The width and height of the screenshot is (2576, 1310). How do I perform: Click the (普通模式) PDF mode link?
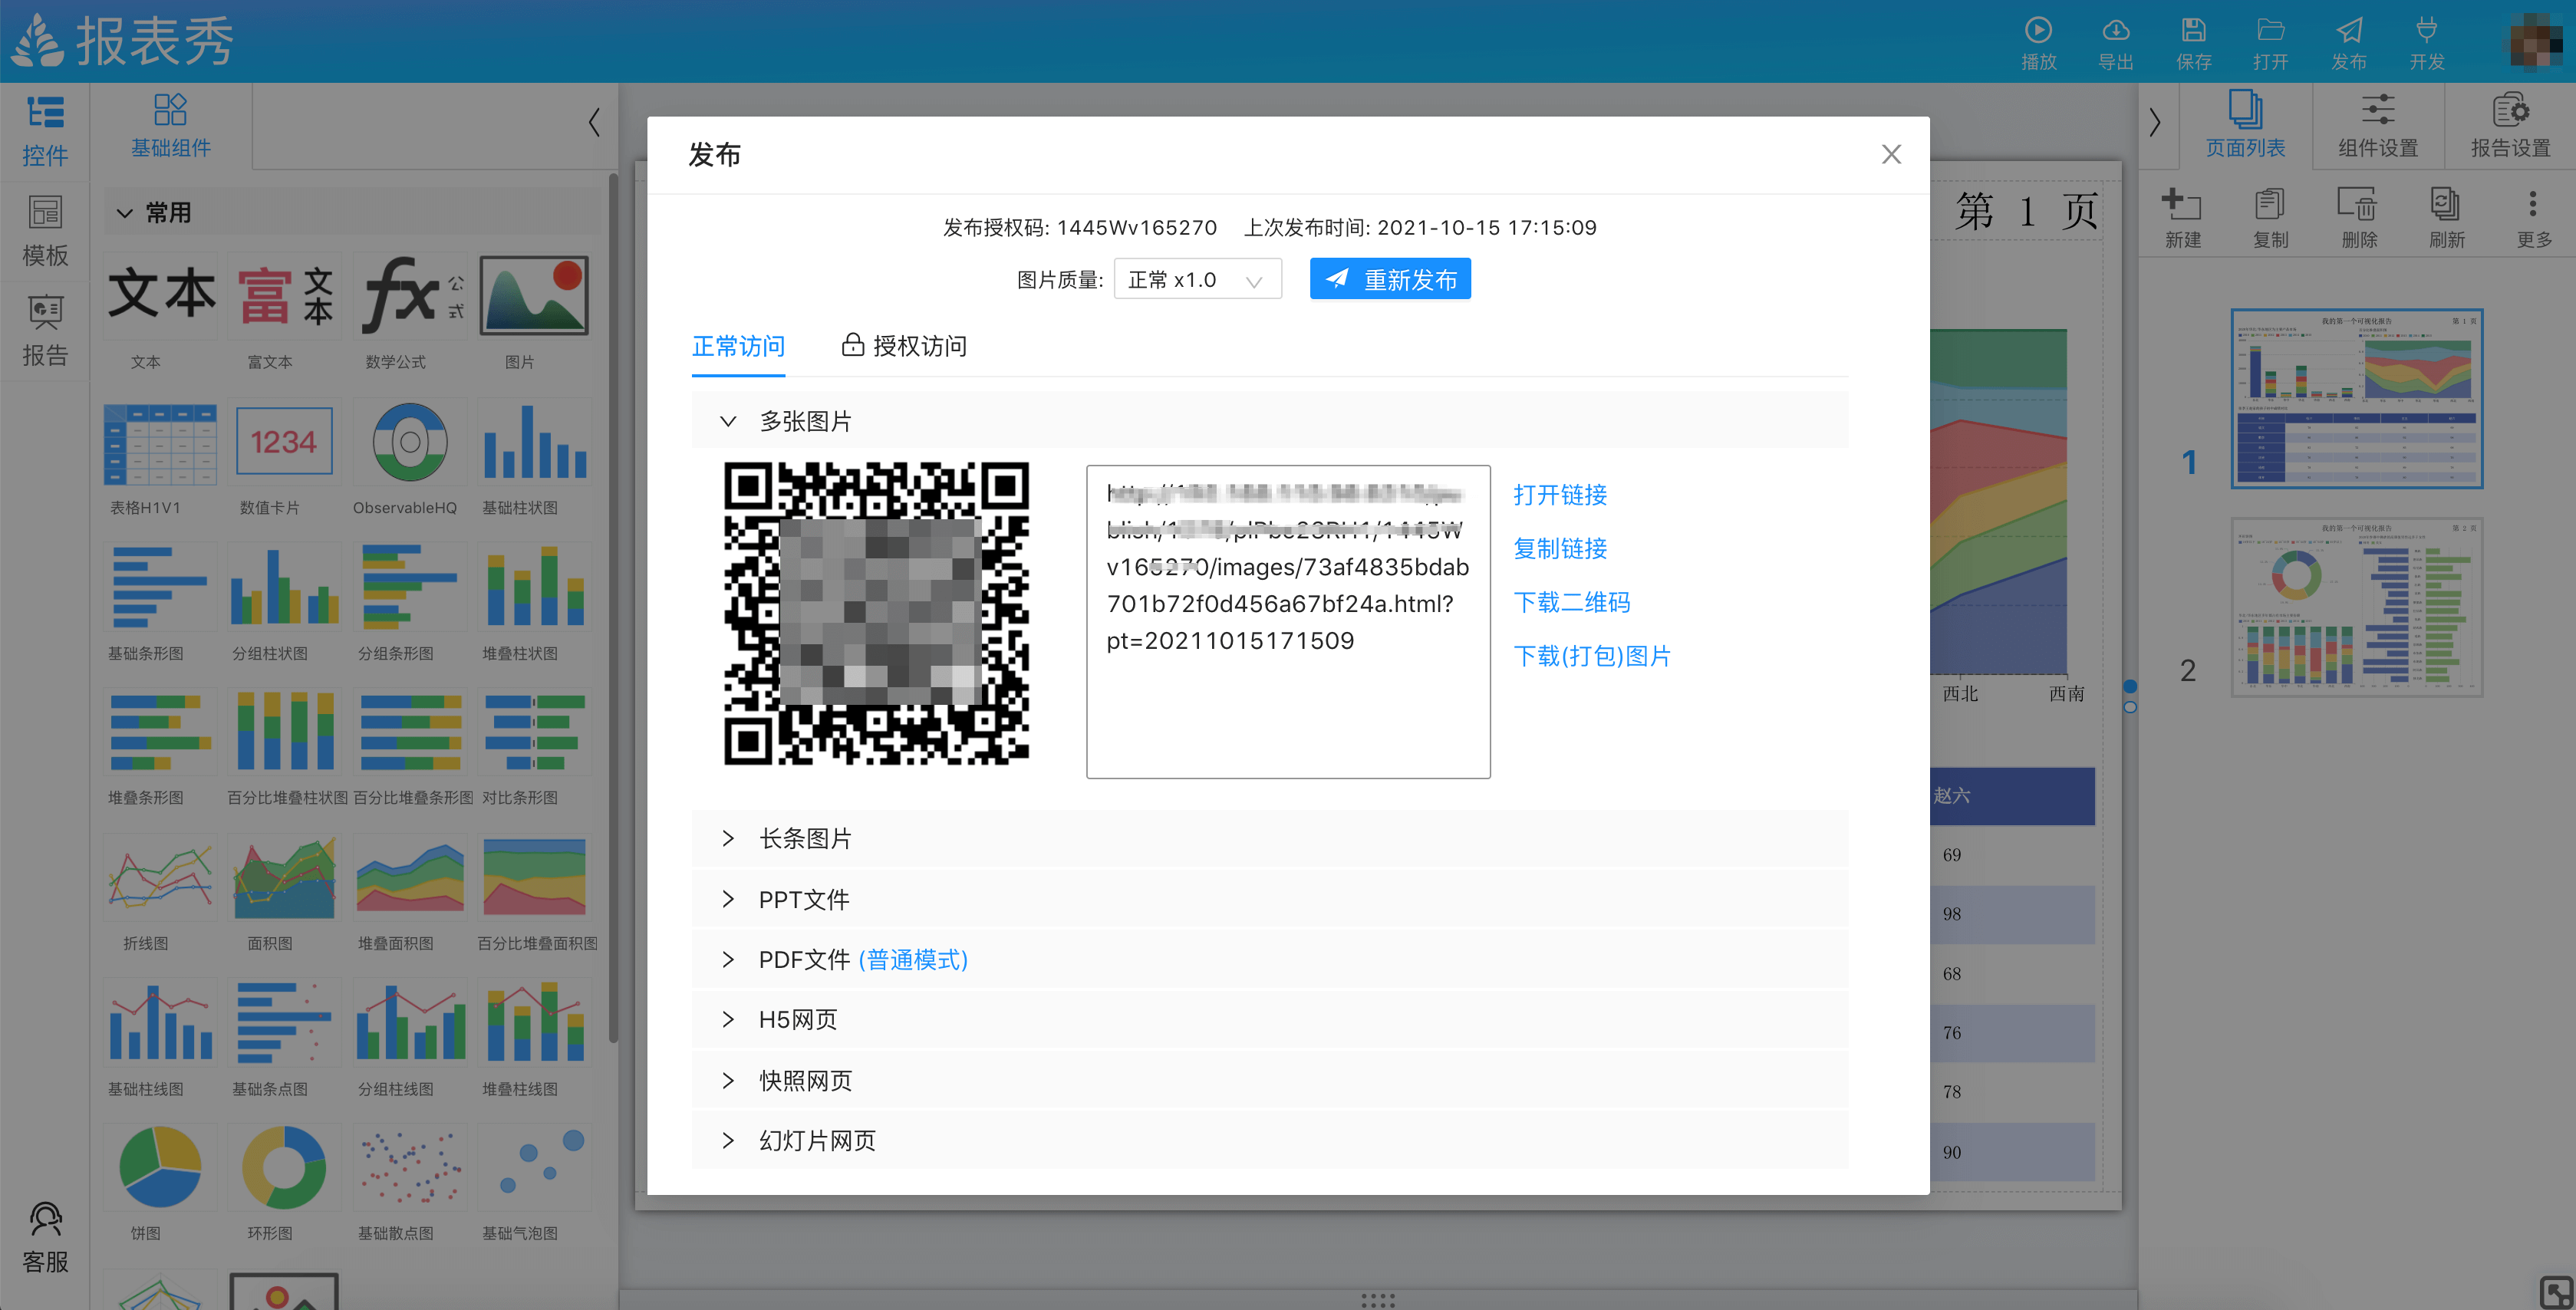coord(913,960)
